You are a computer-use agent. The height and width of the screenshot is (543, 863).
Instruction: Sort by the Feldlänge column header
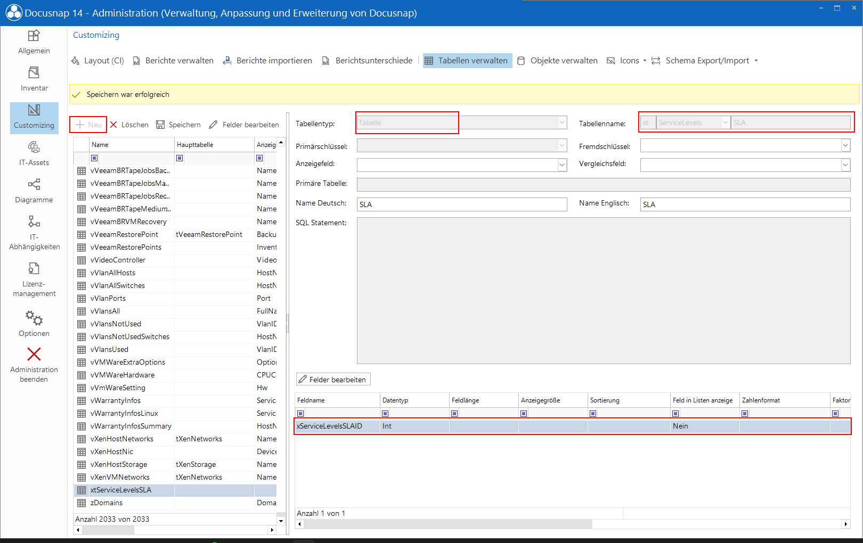point(484,400)
